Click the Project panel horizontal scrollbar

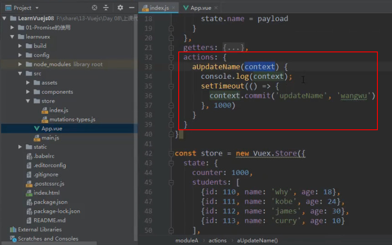click(49, 243)
